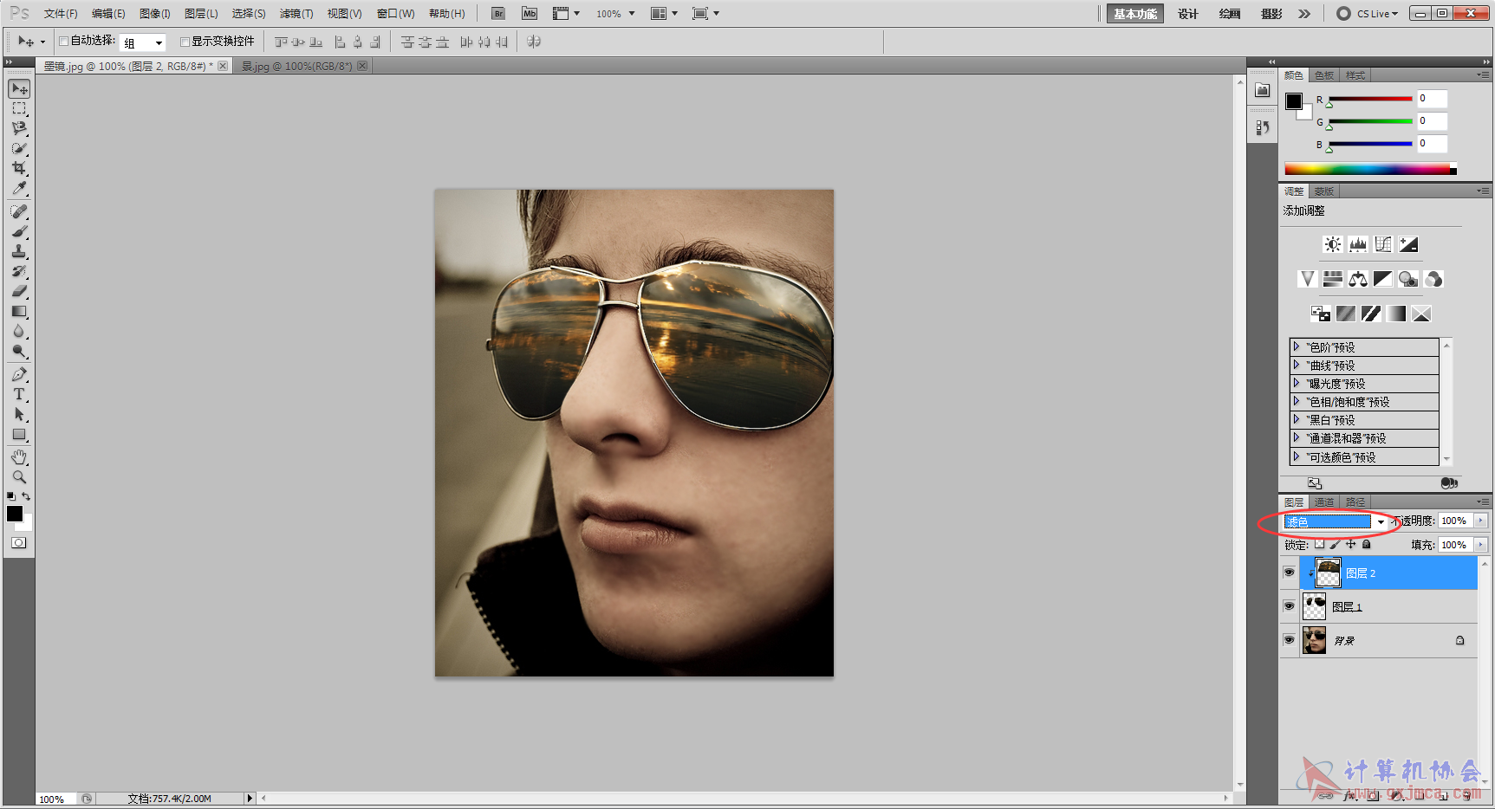This screenshot has height=809, width=1495.
Task: Select the Dodge tool
Action: 19,351
